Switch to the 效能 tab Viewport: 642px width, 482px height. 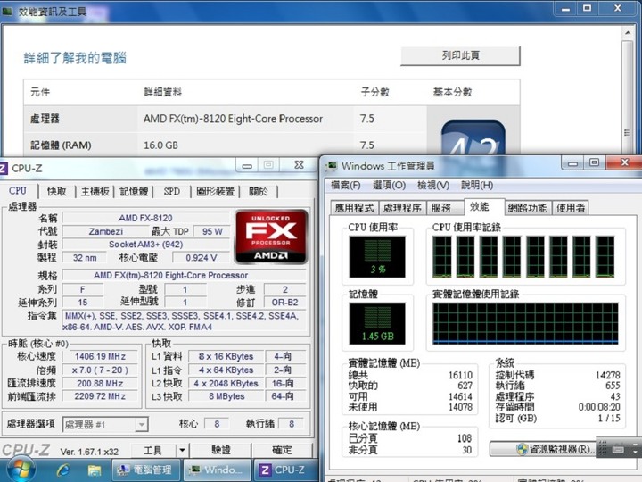[x=484, y=206]
